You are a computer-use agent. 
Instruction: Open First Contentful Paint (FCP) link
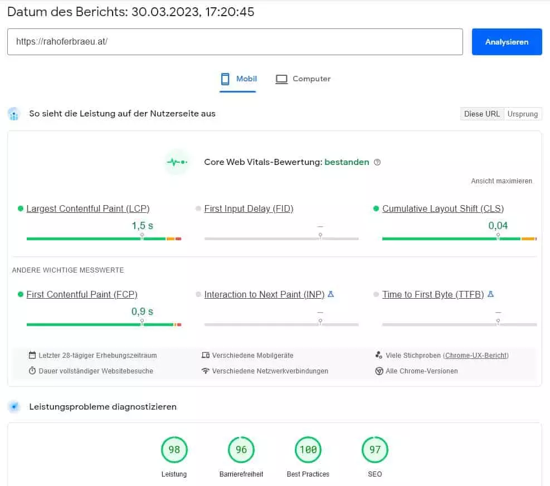[x=82, y=294]
